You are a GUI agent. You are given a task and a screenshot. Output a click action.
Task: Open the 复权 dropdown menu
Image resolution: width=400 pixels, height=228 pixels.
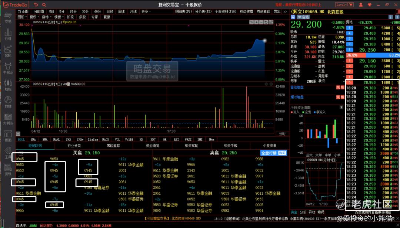(x=34, y=17)
